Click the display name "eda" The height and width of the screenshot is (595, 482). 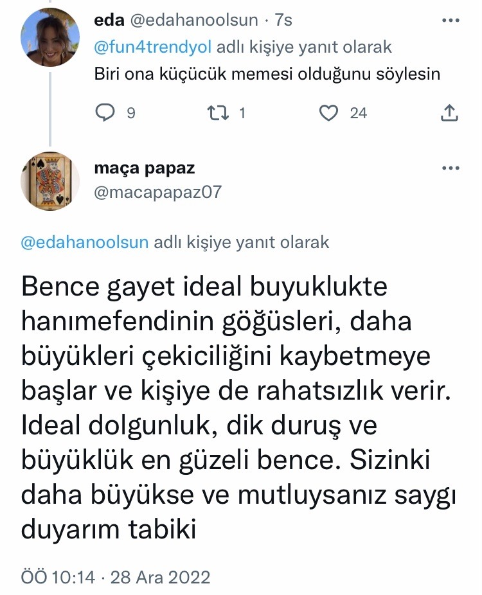click(x=109, y=21)
